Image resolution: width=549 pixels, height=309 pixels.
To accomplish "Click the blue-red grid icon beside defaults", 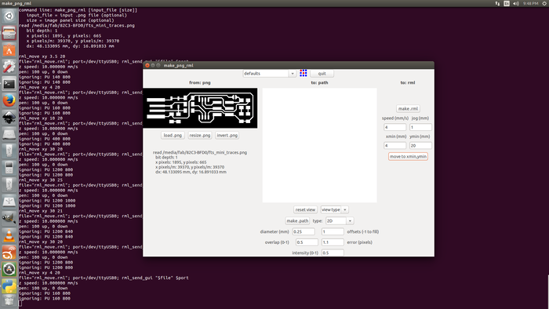I will (304, 73).
